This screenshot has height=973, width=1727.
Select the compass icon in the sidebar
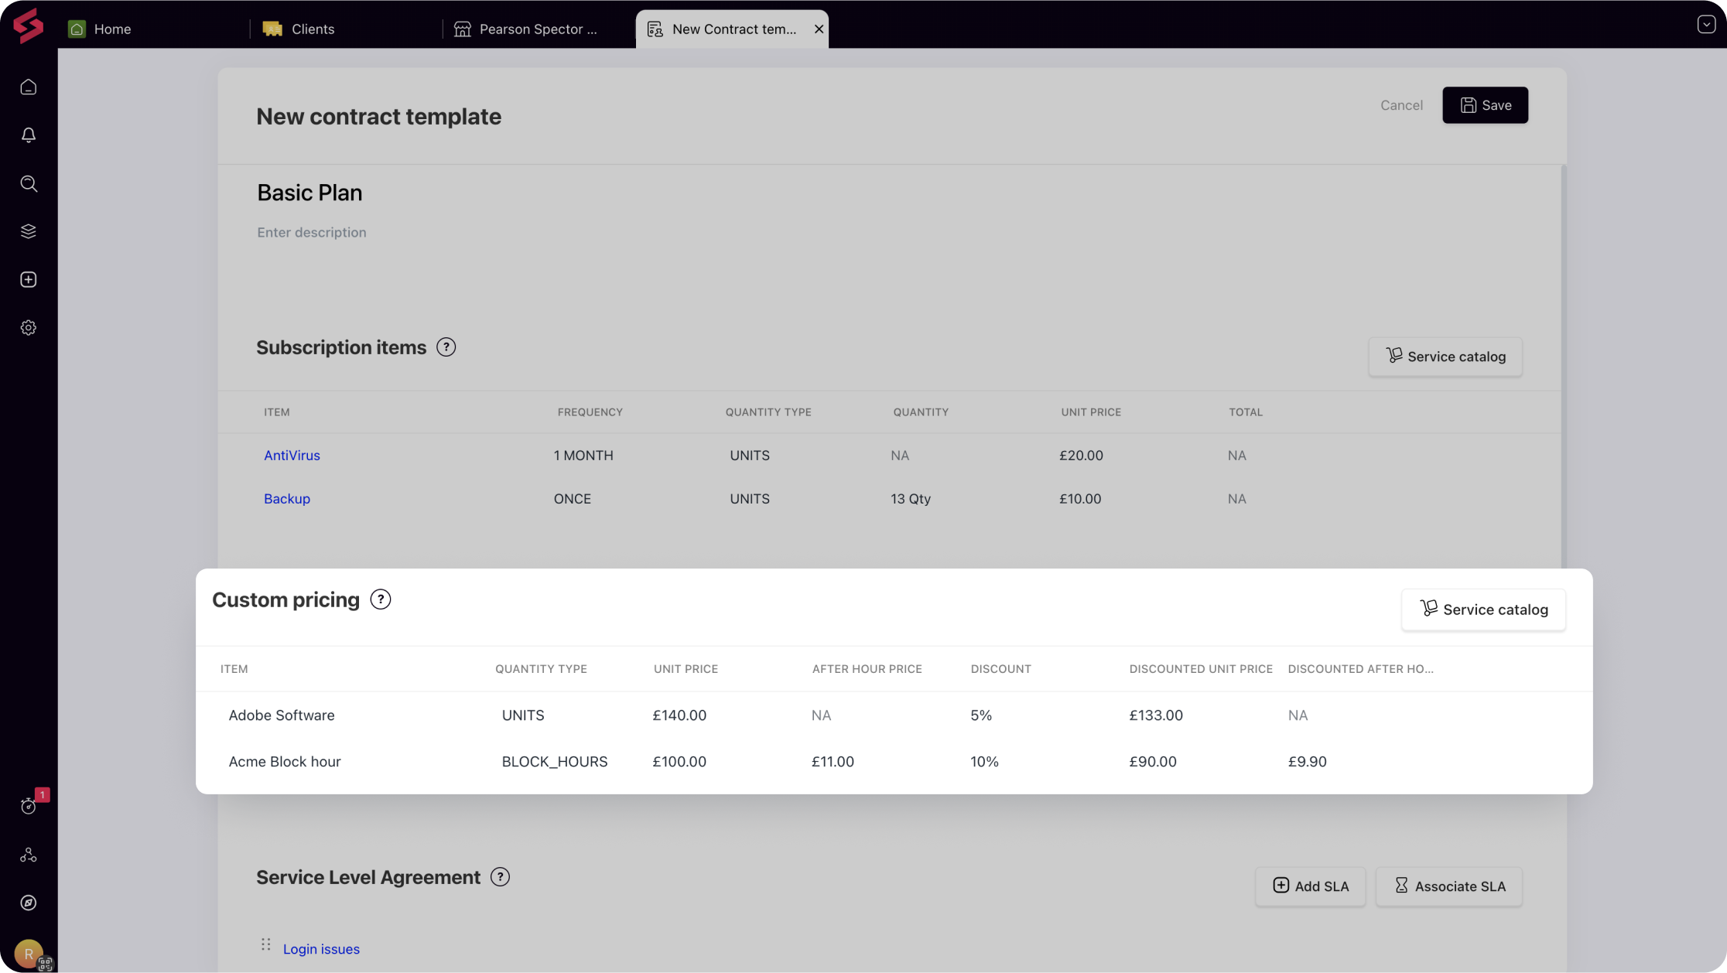coord(29,902)
